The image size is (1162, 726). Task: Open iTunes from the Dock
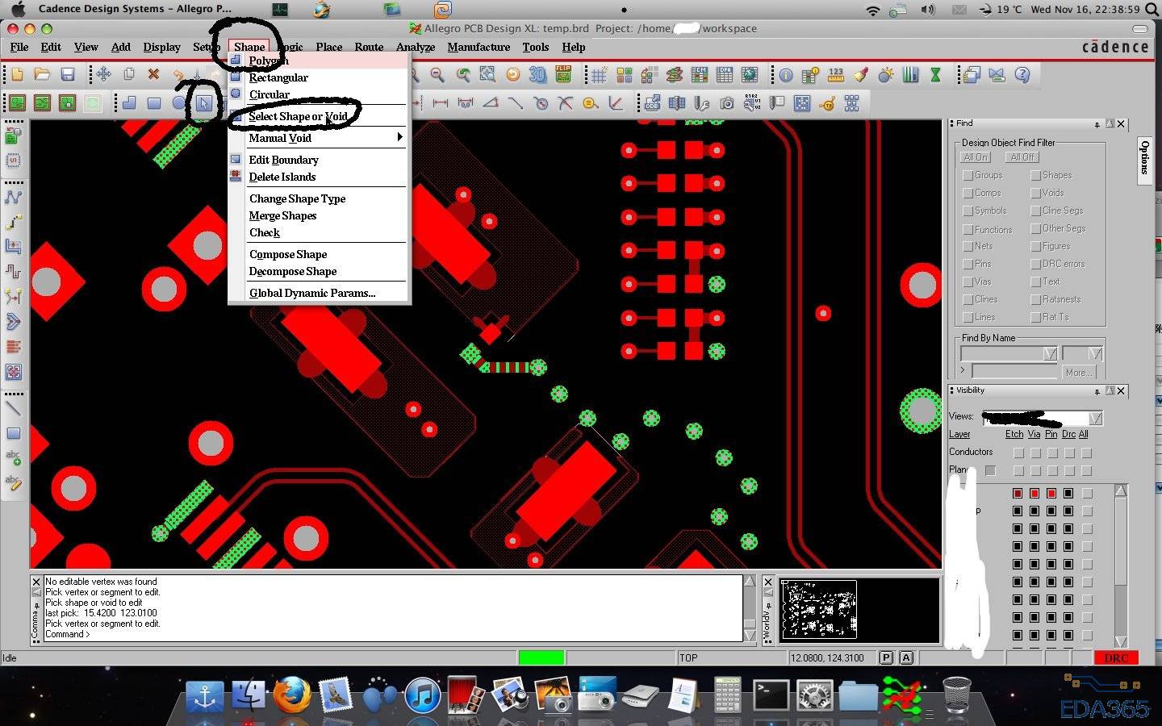[x=422, y=695]
